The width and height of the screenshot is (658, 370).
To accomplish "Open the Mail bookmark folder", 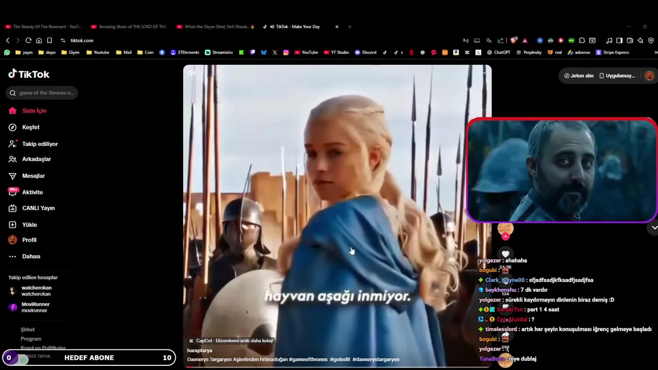I will 123,52.
